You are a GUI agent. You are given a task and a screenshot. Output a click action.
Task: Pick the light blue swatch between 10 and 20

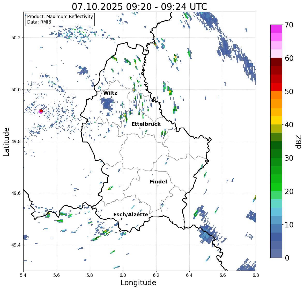tap(276, 212)
